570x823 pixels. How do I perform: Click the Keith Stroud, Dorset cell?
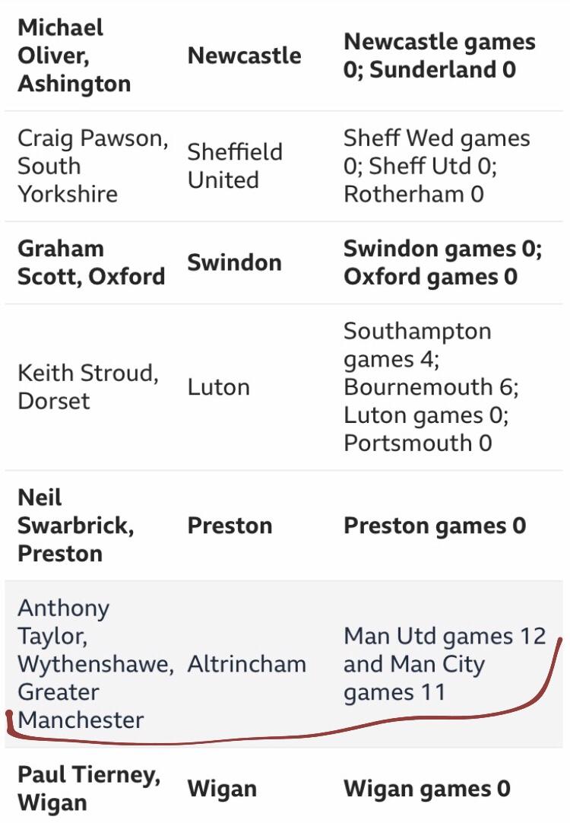click(x=88, y=387)
